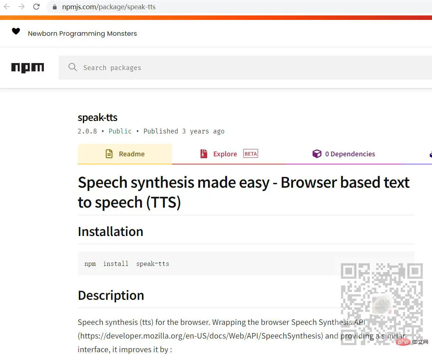This screenshot has width=432, height=354.
Task: Open the Readme tab
Action: click(x=125, y=154)
